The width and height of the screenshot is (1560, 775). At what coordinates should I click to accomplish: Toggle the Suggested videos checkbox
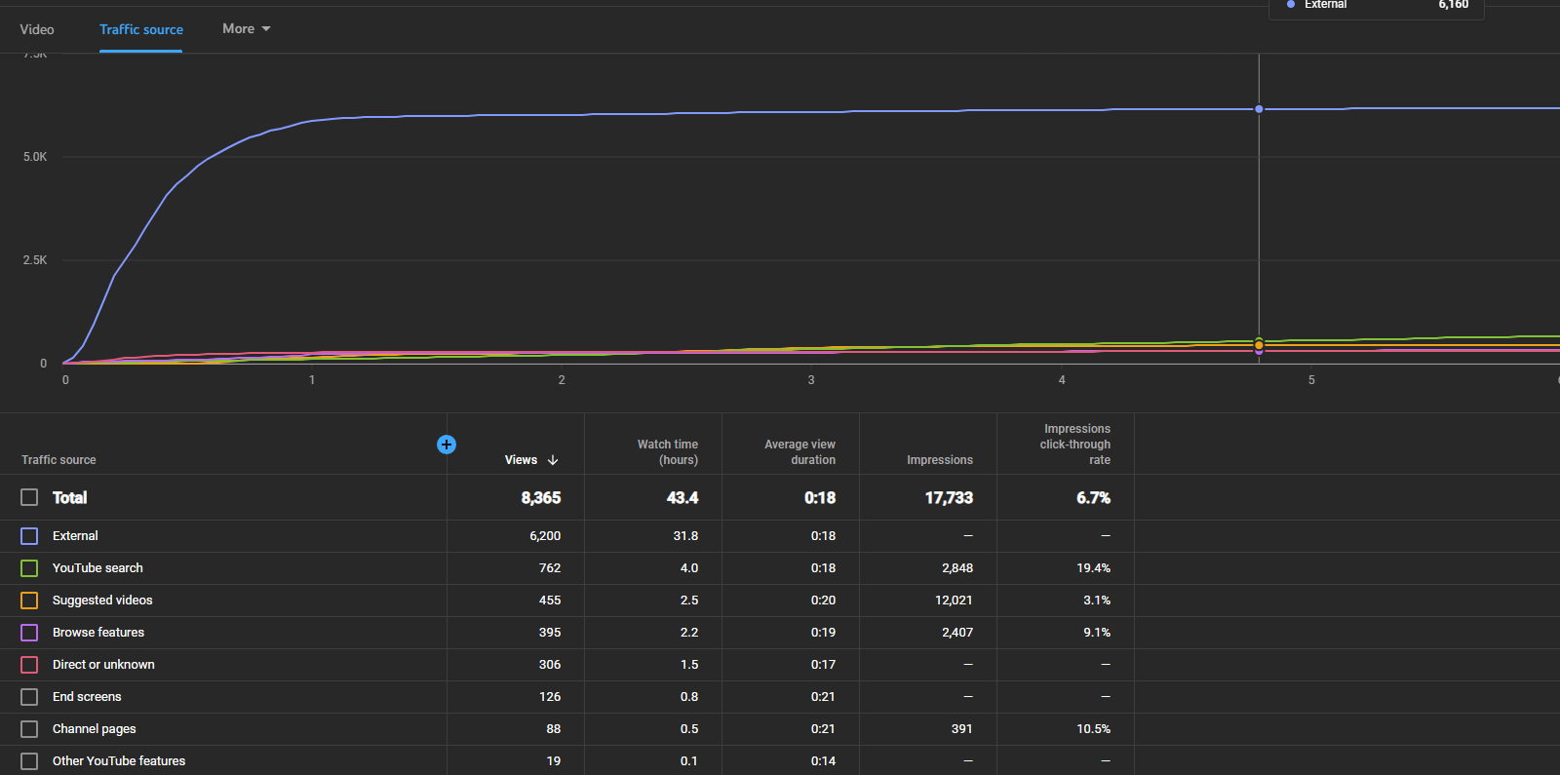click(29, 601)
